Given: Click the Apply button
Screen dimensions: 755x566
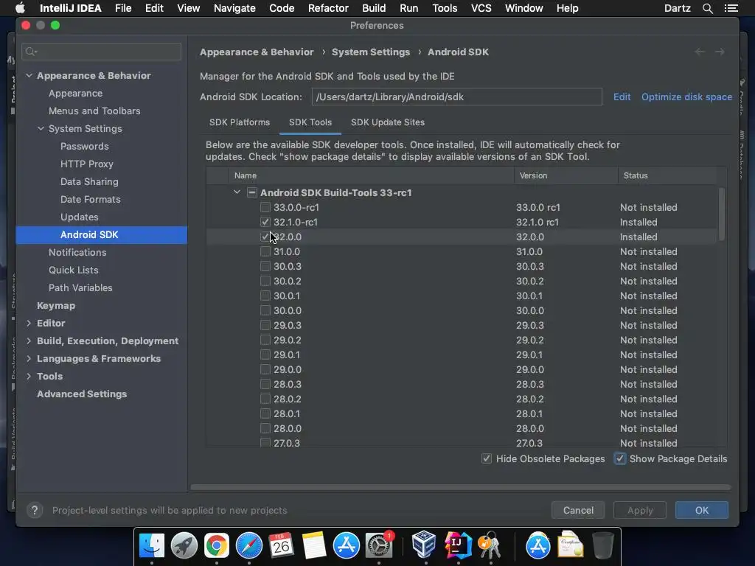Looking at the screenshot, I should click(x=640, y=510).
